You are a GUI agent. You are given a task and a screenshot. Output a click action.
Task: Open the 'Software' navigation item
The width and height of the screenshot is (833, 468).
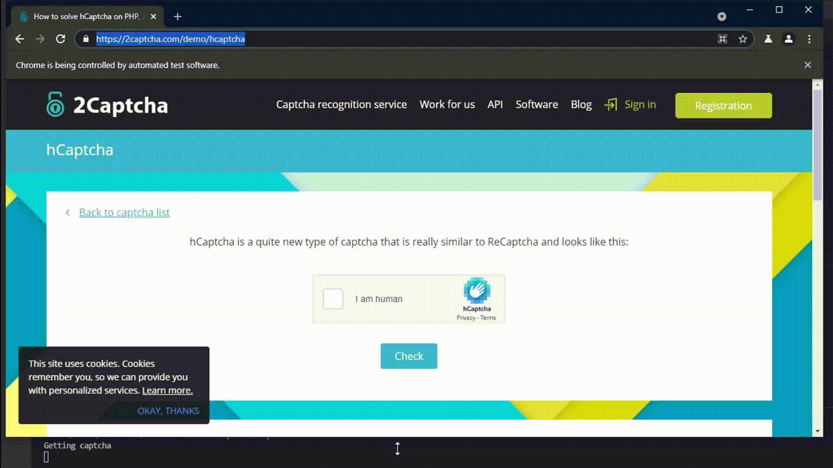click(x=537, y=104)
